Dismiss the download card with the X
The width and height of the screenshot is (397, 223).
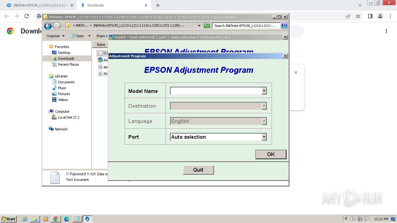pos(296,72)
